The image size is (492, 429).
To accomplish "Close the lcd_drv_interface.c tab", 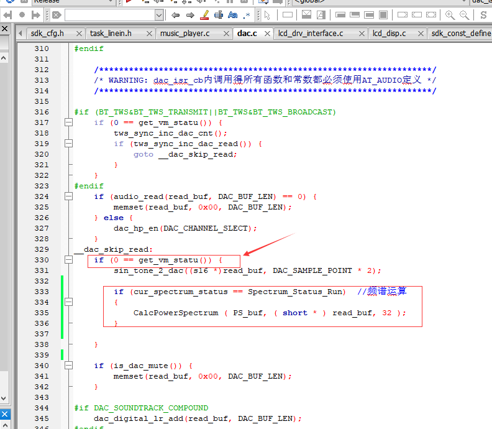I will point(362,34).
